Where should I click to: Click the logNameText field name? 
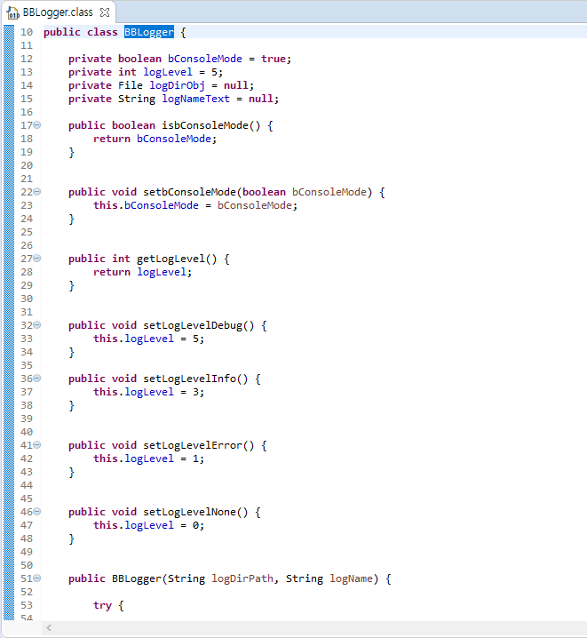pos(194,99)
